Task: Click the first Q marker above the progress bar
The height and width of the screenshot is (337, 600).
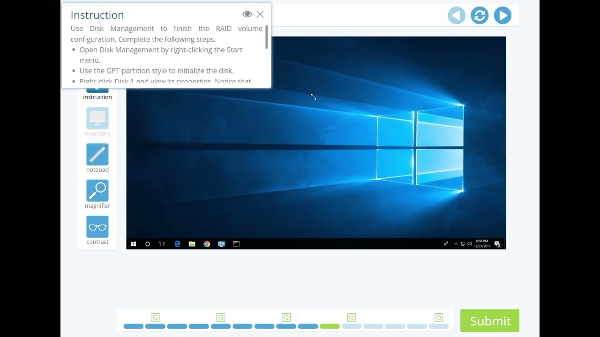Action: click(155, 317)
